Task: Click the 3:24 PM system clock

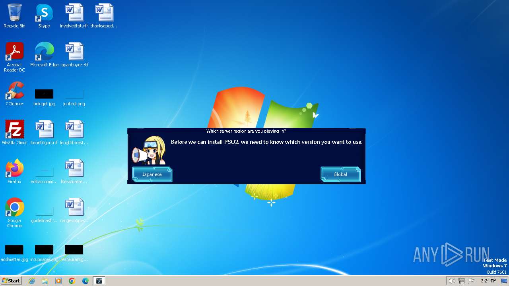Action: (x=488, y=281)
